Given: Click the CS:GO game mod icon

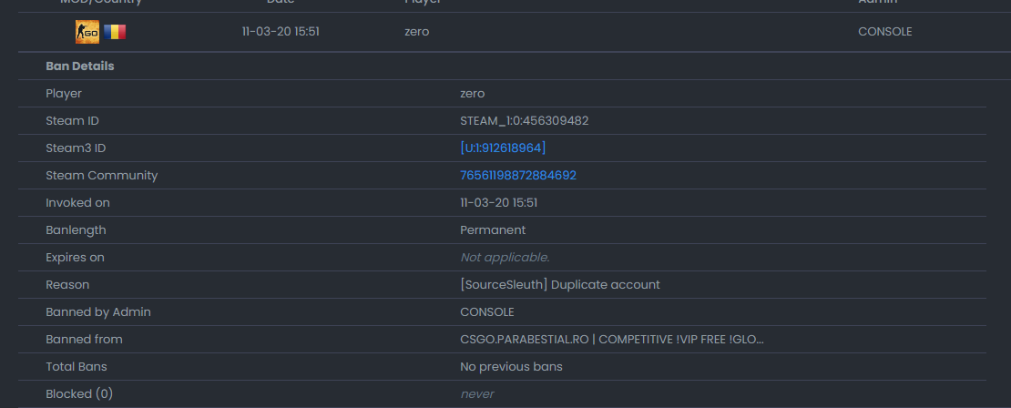Looking at the screenshot, I should [87, 32].
